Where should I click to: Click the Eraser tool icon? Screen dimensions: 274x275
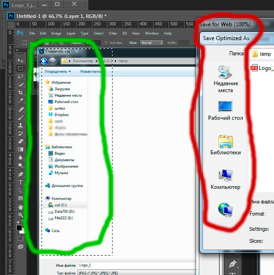[x=21, y=141]
